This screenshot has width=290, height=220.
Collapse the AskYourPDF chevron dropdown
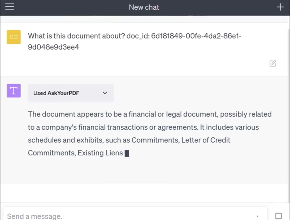[x=105, y=93]
